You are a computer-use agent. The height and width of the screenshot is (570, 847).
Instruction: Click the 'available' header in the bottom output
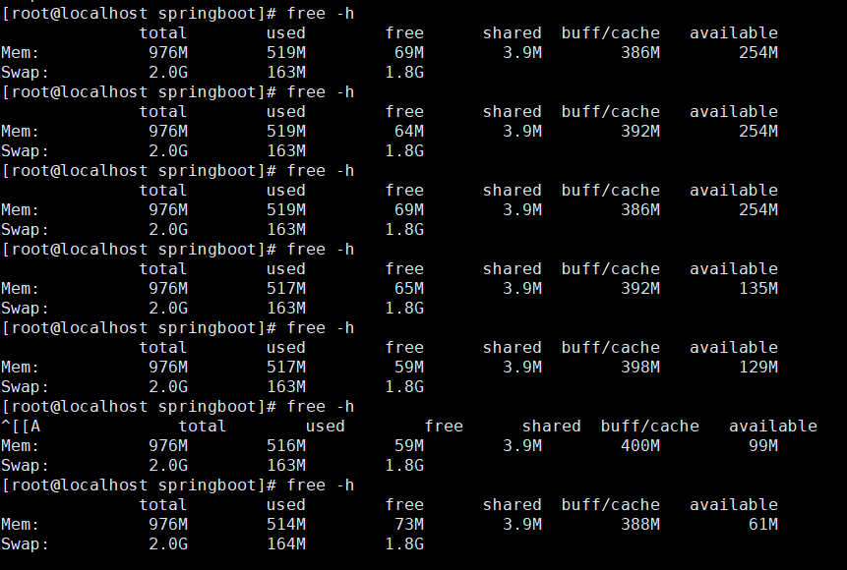pyautogui.click(x=733, y=505)
